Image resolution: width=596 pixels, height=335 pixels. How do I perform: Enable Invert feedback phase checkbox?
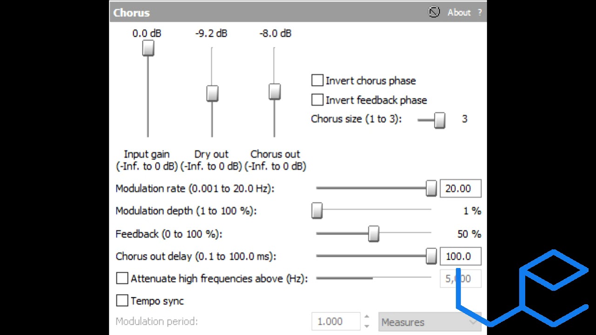(x=318, y=100)
